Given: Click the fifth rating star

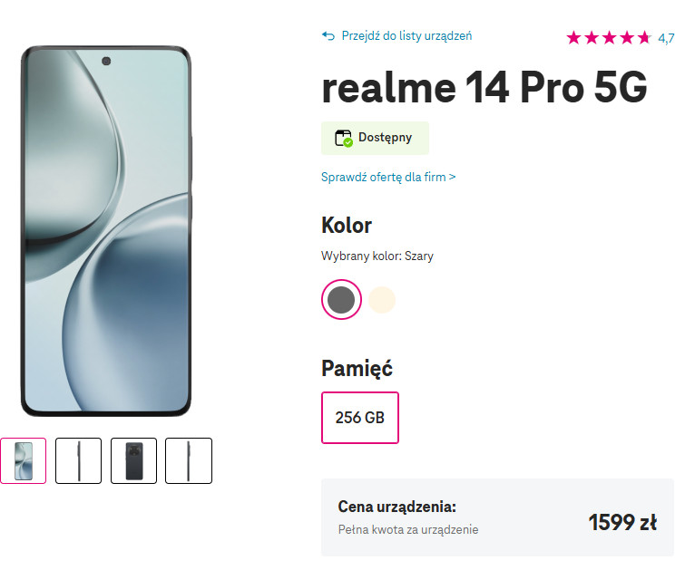Looking at the screenshot, I should pyautogui.click(x=644, y=38).
